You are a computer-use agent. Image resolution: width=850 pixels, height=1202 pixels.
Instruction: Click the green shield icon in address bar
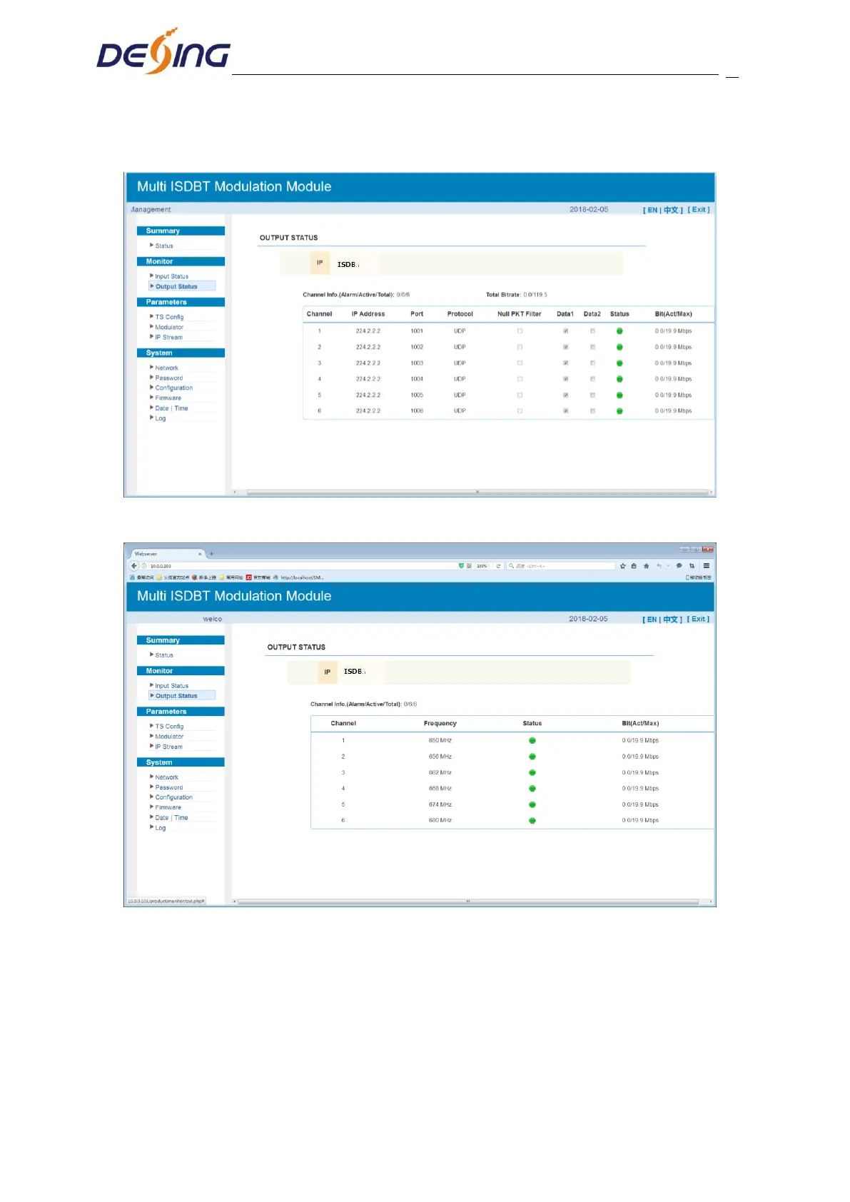(x=461, y=566)
